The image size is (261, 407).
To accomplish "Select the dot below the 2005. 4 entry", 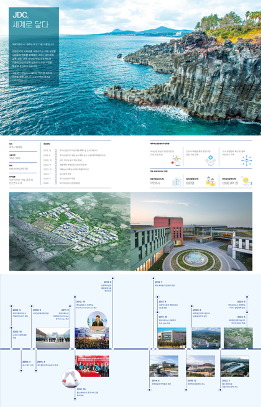I will coord(21,370).
